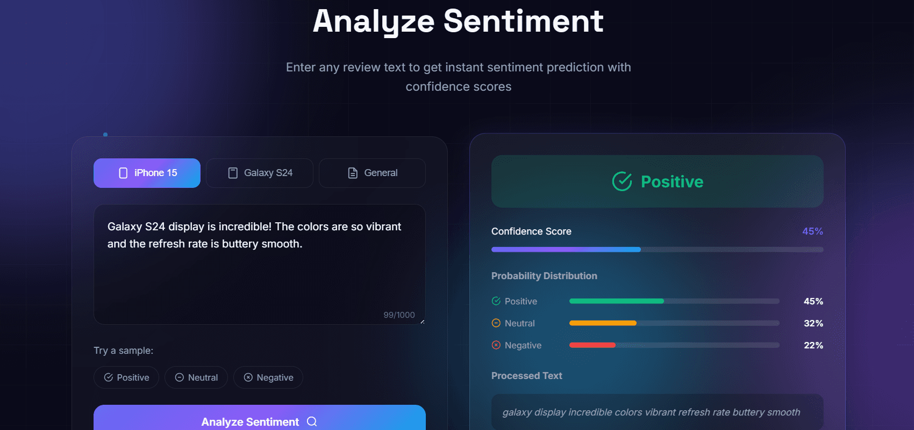Switch to the General tab

tap(372, 173)
